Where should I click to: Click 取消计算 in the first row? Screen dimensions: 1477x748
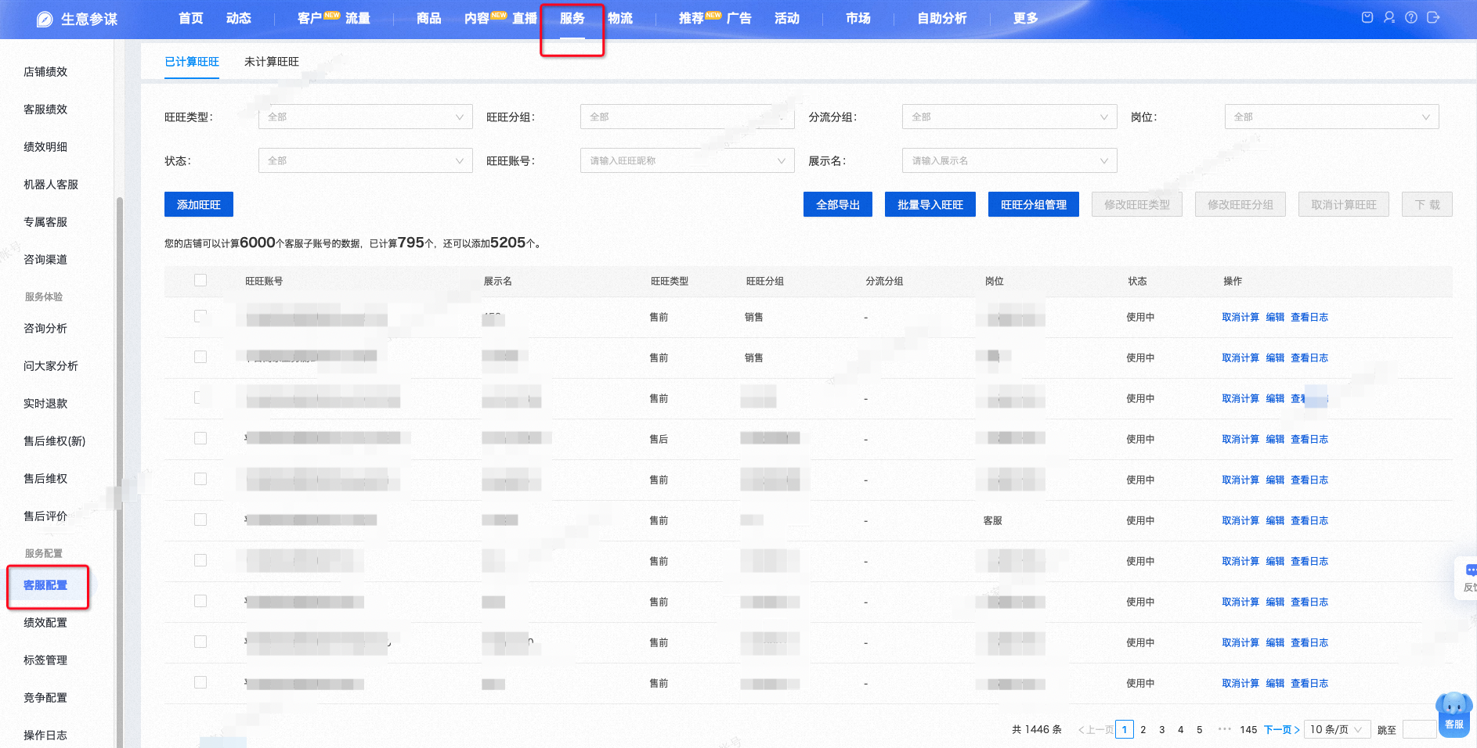pos(1240,317)
